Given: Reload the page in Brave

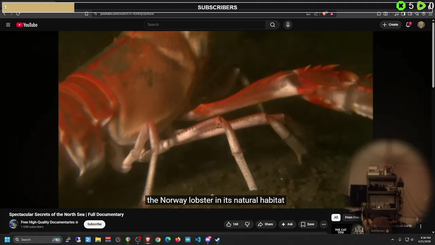Looking at the screenshot, I should [x=18, y=14].
